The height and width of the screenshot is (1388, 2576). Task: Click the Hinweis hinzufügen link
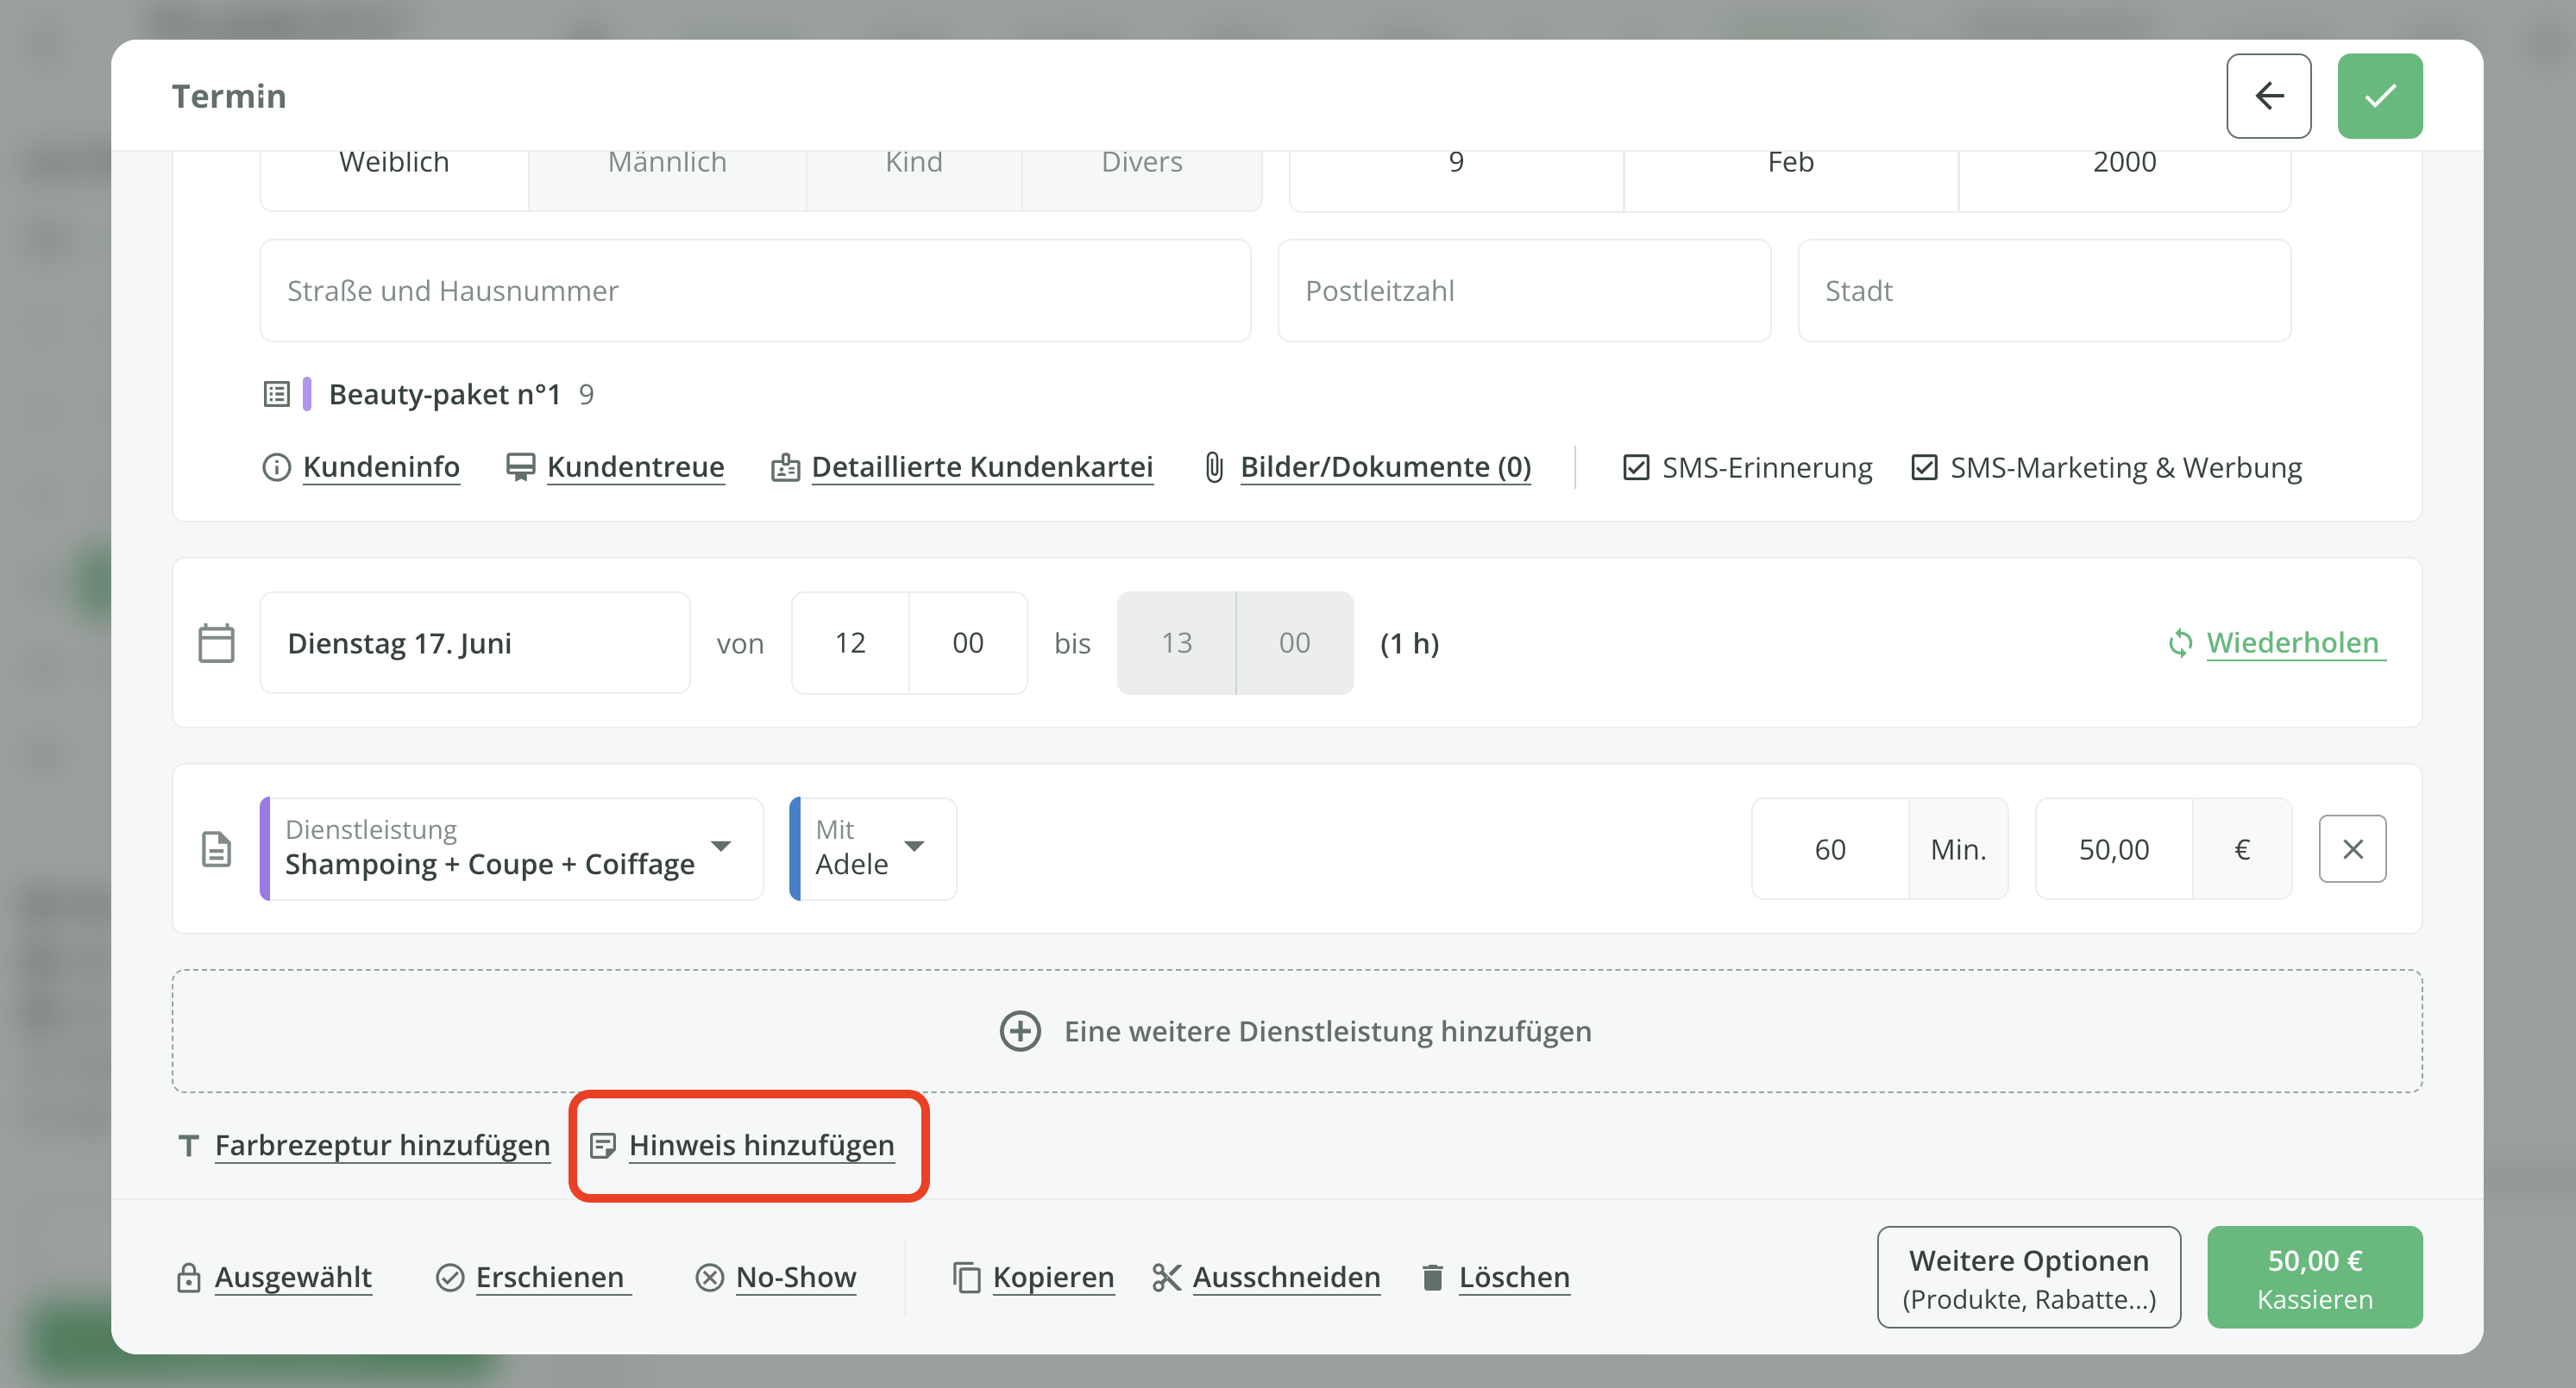[761, 1144]
